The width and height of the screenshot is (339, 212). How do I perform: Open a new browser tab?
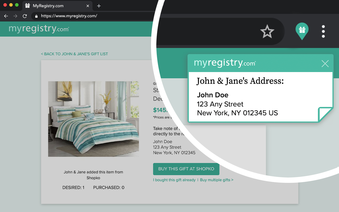(99, 6)
